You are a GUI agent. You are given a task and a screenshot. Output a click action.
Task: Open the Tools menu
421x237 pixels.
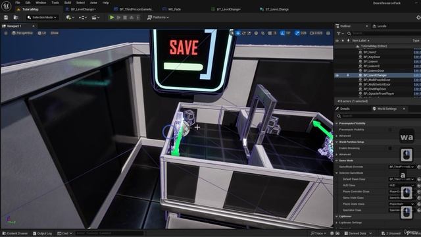55,3
